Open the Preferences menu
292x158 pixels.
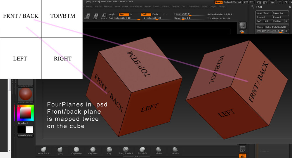(136, 6)
